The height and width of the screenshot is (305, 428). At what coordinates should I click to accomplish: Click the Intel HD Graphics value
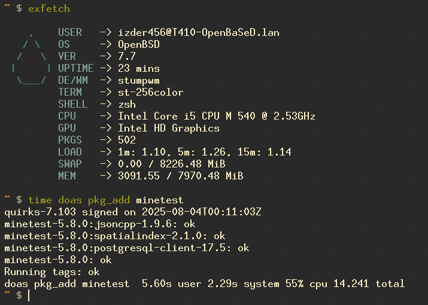click(x=168, y=128)
